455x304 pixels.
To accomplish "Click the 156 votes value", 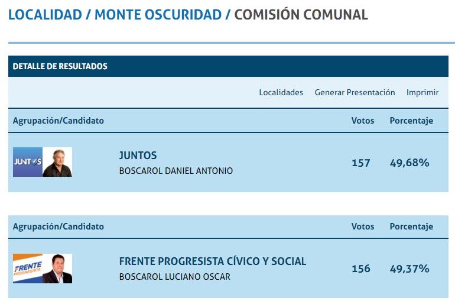I will [360, 269].
